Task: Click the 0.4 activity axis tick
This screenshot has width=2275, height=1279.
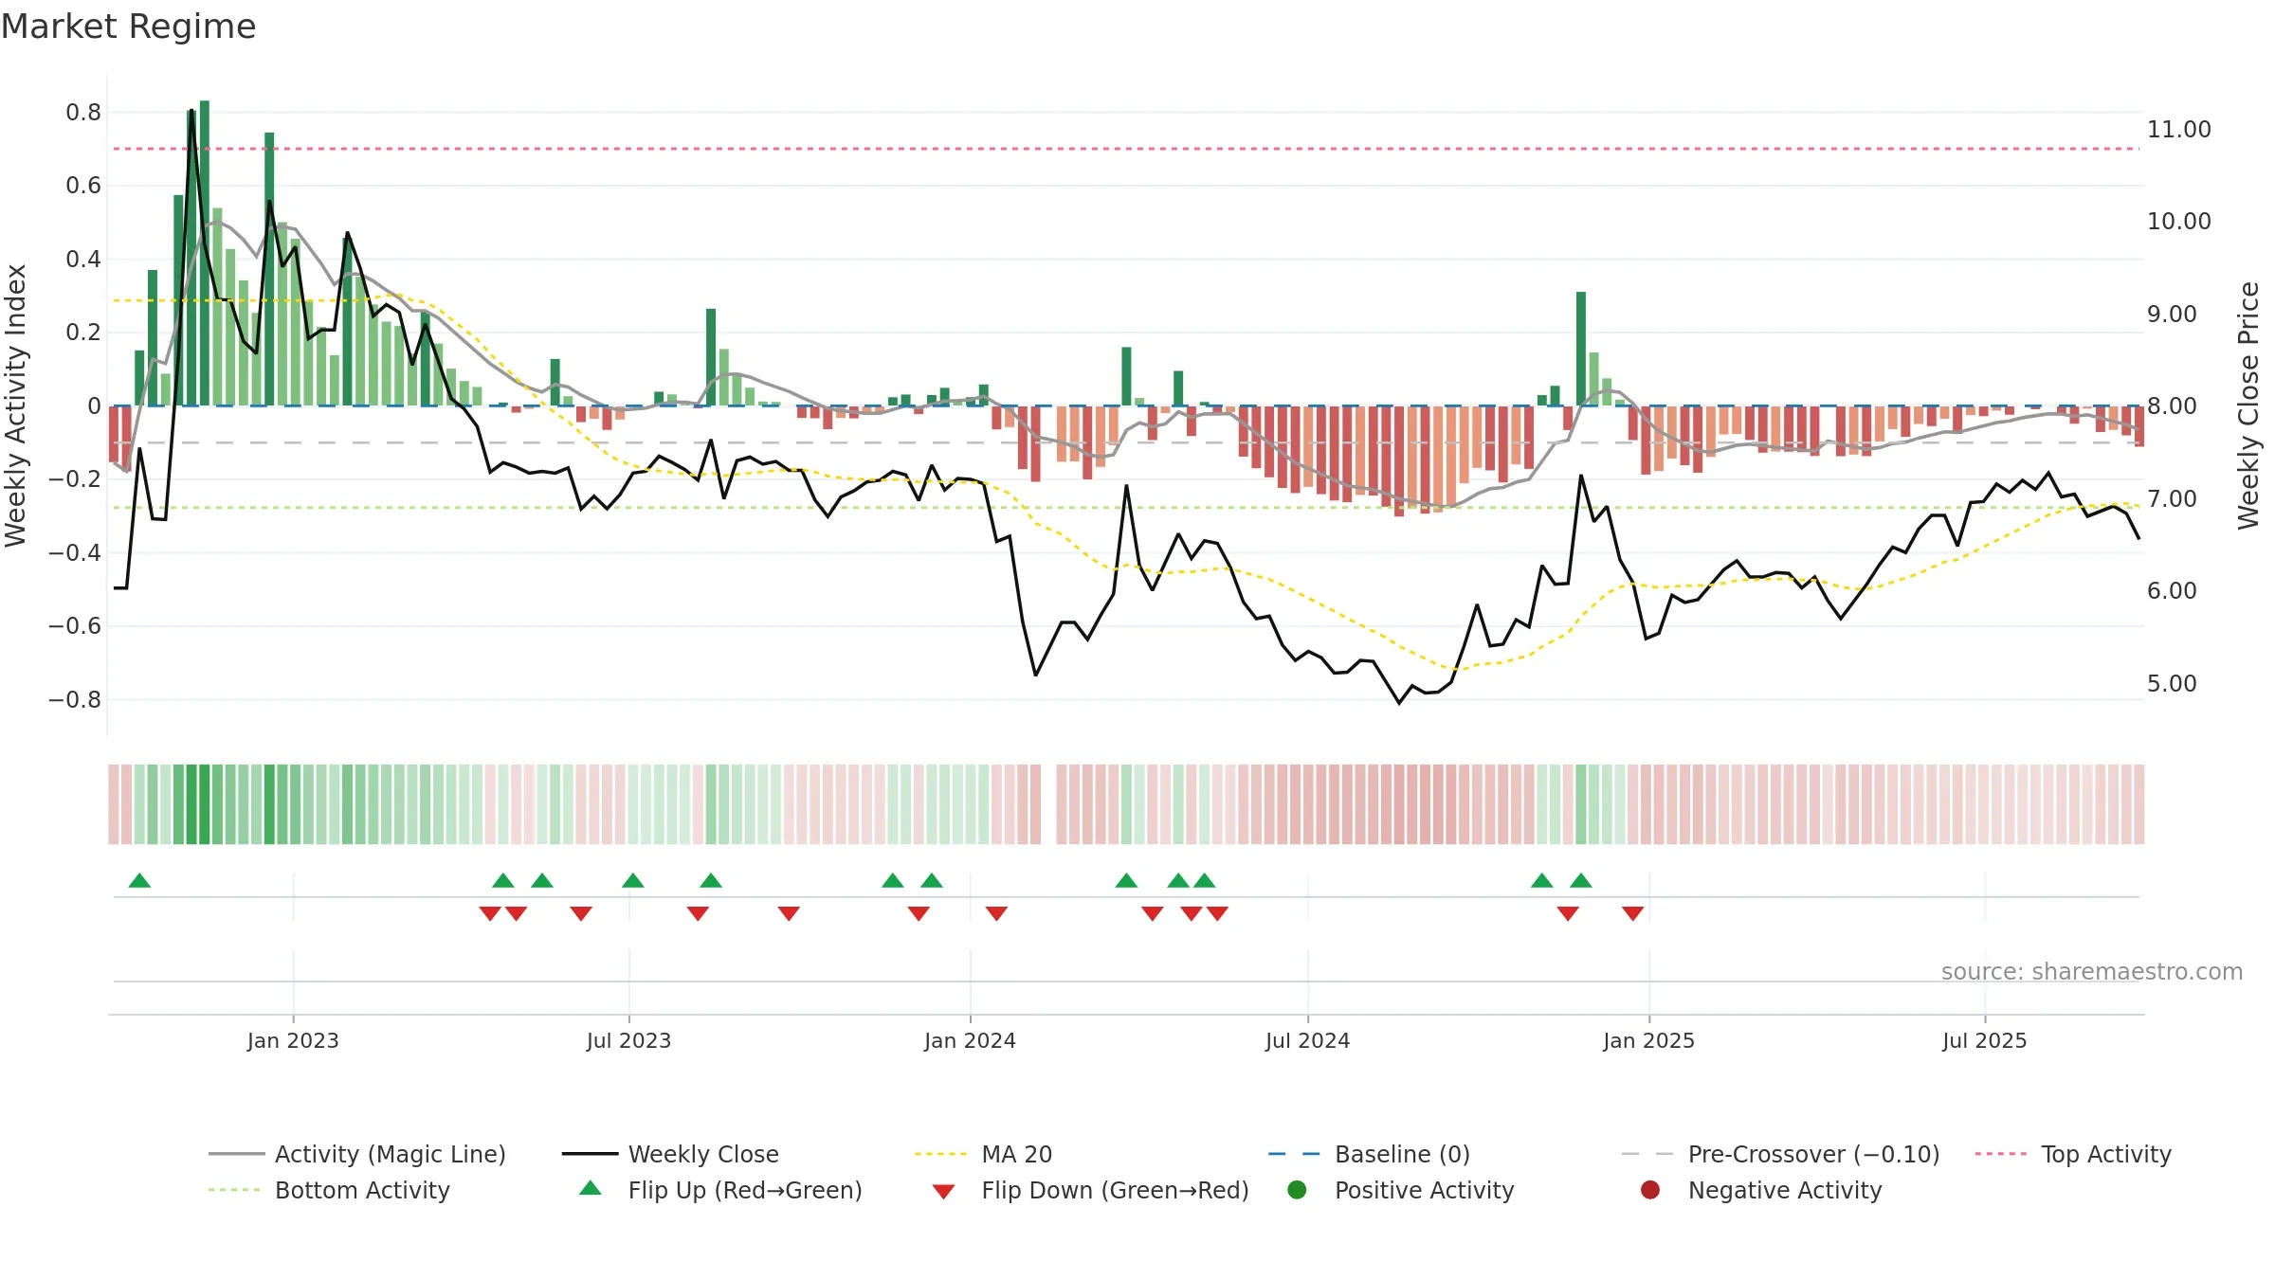Action: pos(83,260)
